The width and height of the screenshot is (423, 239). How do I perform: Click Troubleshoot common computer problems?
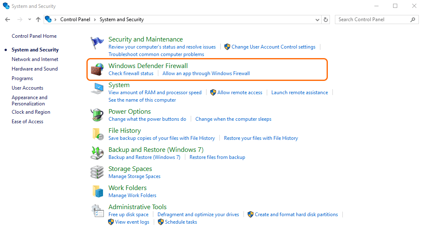pyautogui.click(x=156, y=54)
